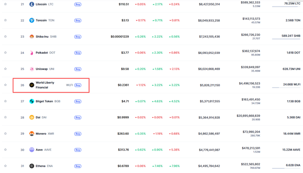The height and width of the screenshot is (173, 303).
Task: Click the World Liberty Financial logo icon
Action: (32, 85)
